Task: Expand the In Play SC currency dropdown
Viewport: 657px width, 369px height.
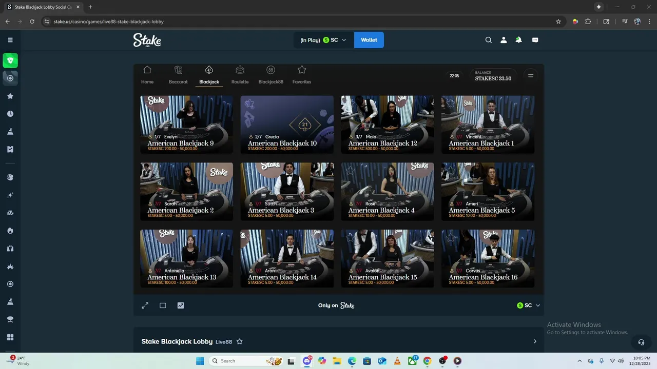Action: point(324,40)
